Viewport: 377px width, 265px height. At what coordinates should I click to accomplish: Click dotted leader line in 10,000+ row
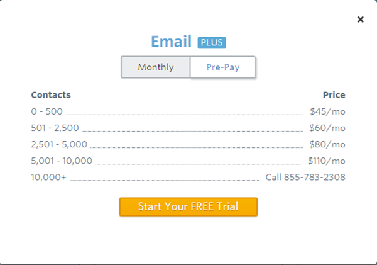(164, 179)
